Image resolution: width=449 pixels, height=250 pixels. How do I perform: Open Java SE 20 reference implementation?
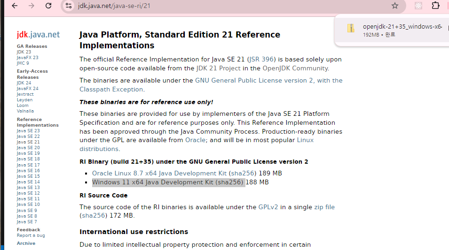28,148
